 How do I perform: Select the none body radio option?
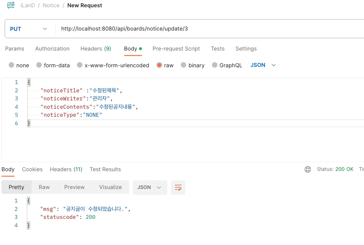click(12, 65)
